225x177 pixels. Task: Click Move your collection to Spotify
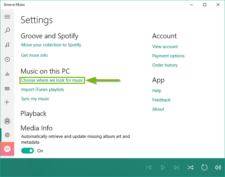click(51, 45)
